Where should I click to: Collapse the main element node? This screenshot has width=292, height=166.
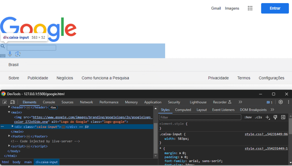tap(9, 112)
